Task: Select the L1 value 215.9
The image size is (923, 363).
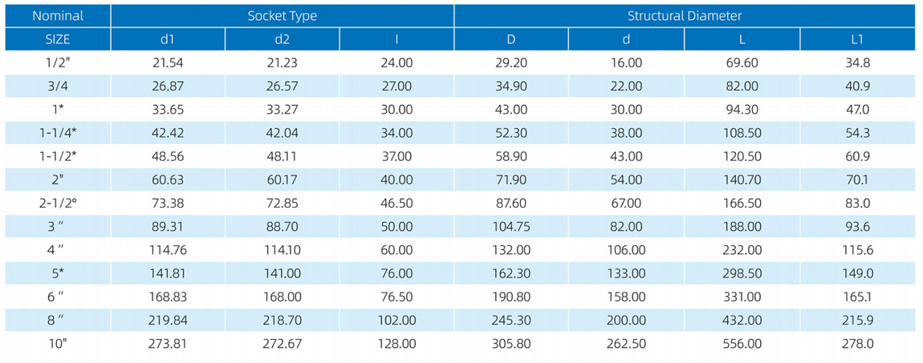Action: pos(857,321)
